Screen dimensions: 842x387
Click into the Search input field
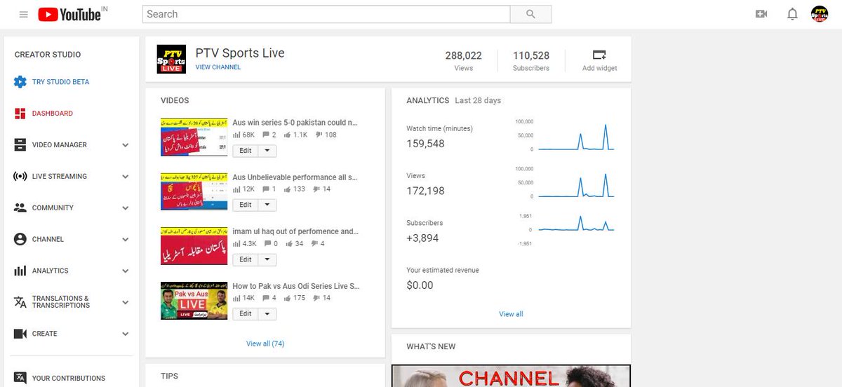tap(326, 14)
